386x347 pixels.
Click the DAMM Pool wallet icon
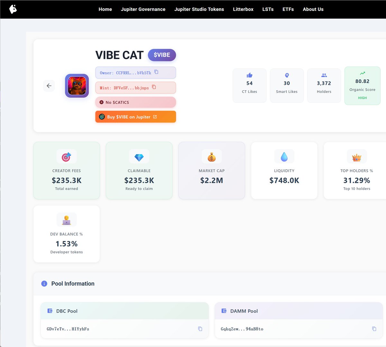click(224, 311)
